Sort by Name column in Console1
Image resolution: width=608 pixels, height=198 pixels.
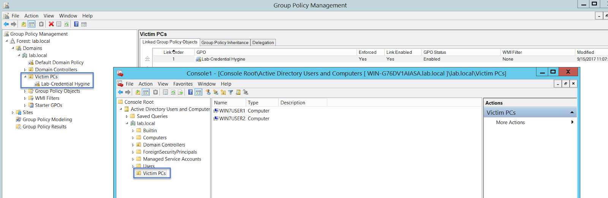[229, 103]
